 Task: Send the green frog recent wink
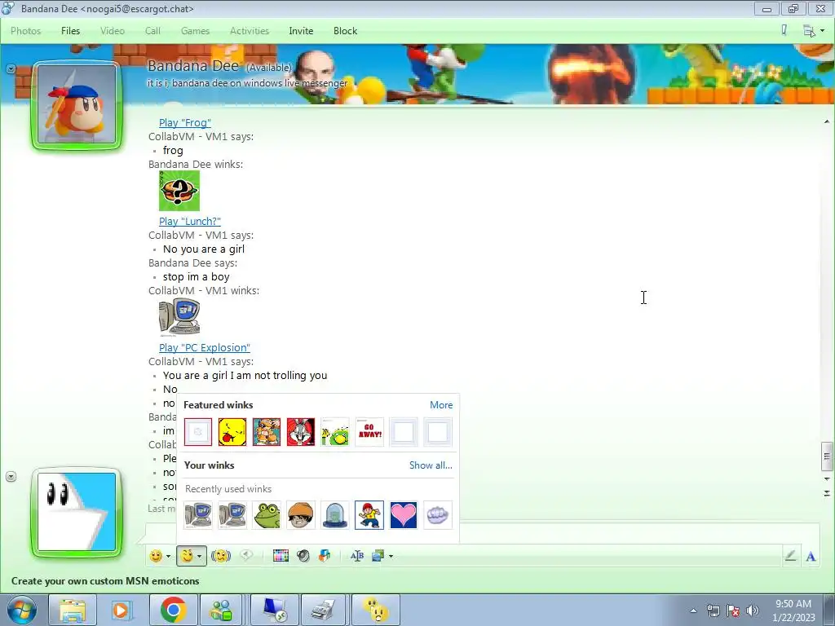pos(267,515)
